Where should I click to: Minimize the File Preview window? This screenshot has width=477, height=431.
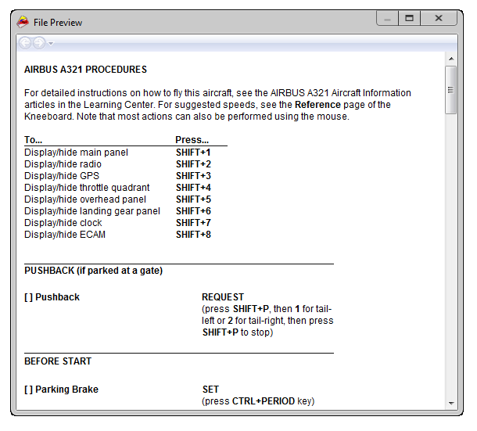pos(387,19)
